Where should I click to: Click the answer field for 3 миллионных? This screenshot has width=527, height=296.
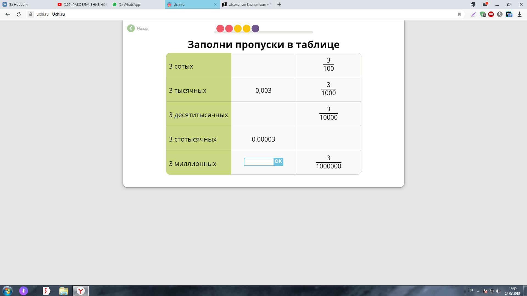tap(258, 162)
